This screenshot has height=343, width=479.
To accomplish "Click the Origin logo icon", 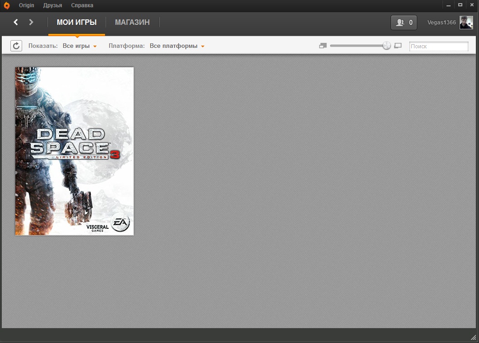I will 7,5.
